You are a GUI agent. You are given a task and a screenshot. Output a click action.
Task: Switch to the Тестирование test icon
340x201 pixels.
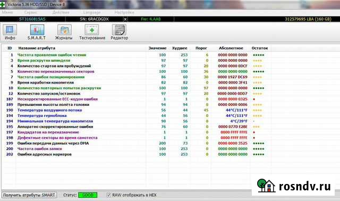click(x=92, y=32)
